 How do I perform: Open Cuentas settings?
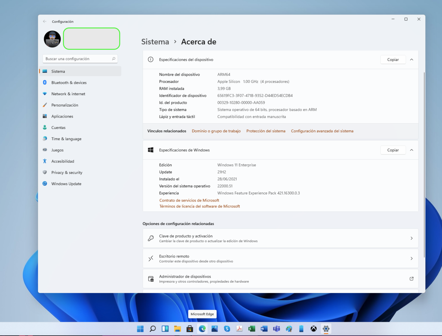point(80,127)
